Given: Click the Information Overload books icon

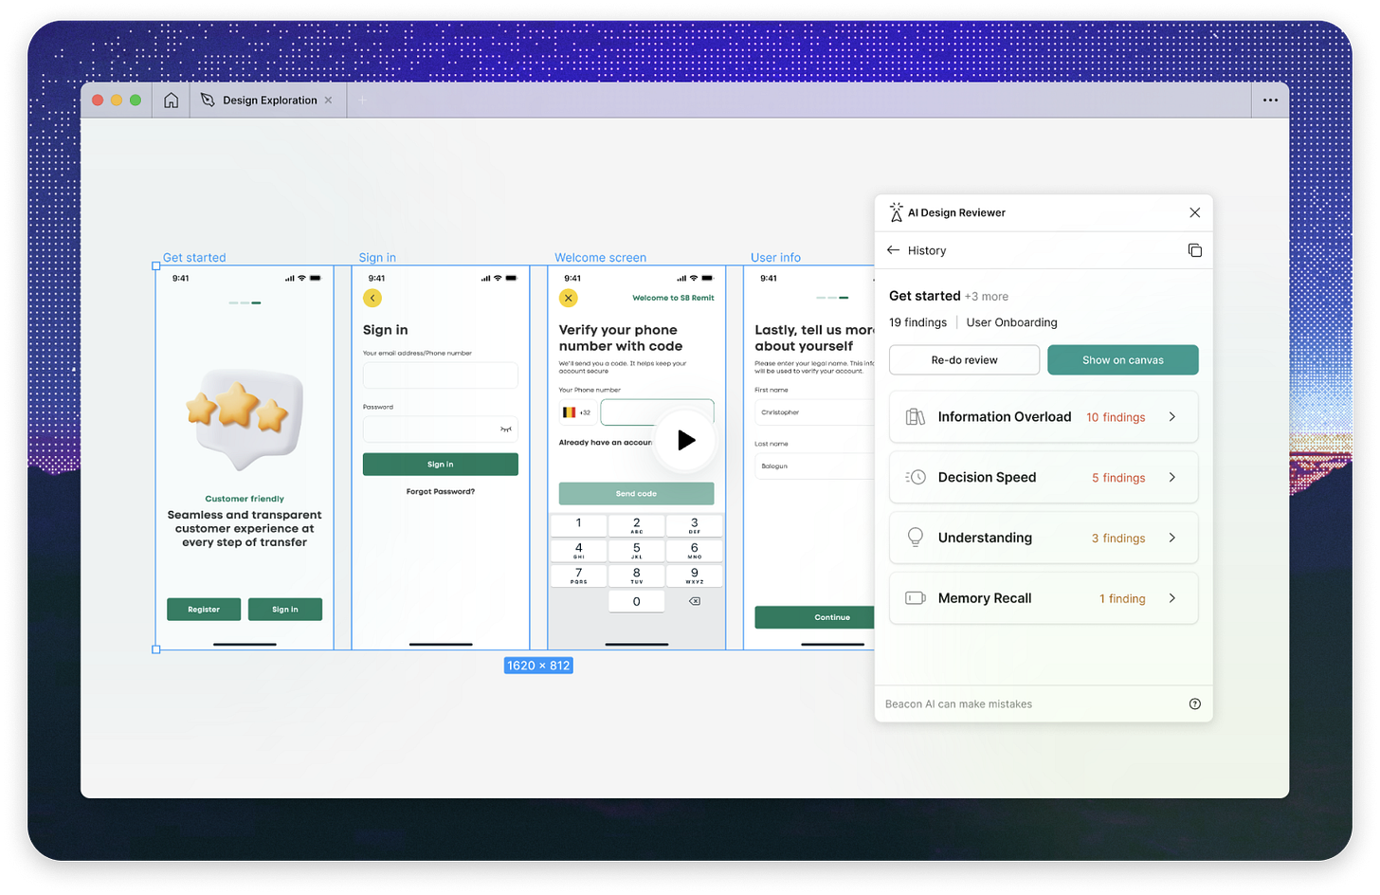Looking at the screenshot, I should point(915,417).
